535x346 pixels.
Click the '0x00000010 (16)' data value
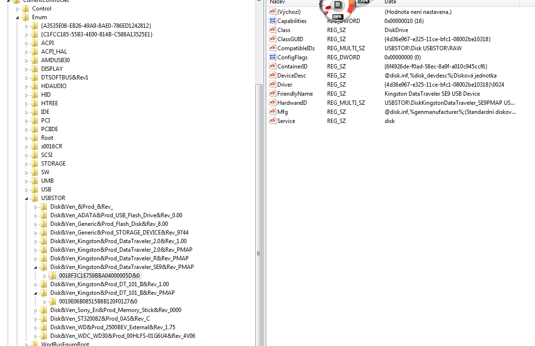[x=404, y=21]
